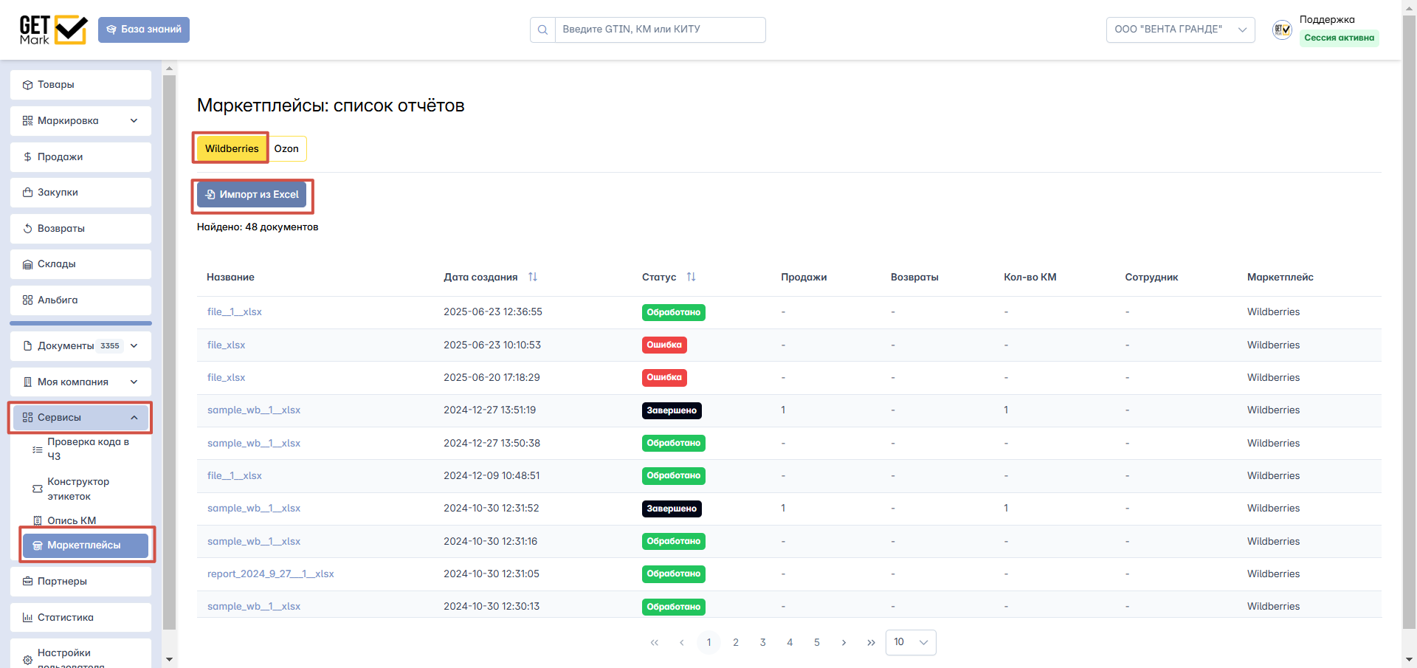
Task: Open the База знаний knowledge base
Action: [144, 30]
